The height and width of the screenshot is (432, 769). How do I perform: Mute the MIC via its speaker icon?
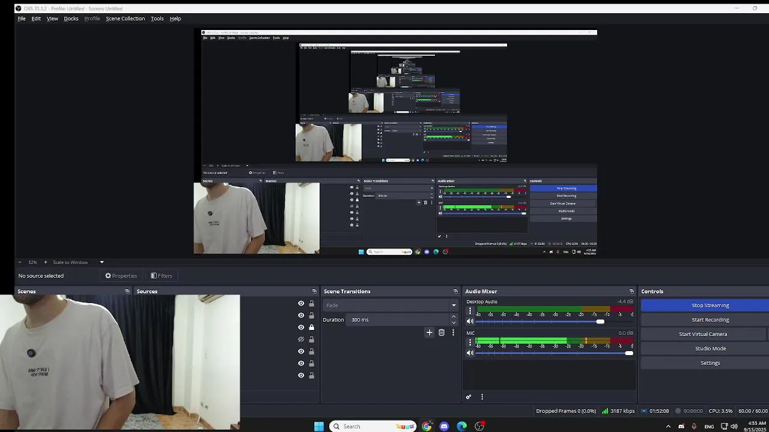470,353
